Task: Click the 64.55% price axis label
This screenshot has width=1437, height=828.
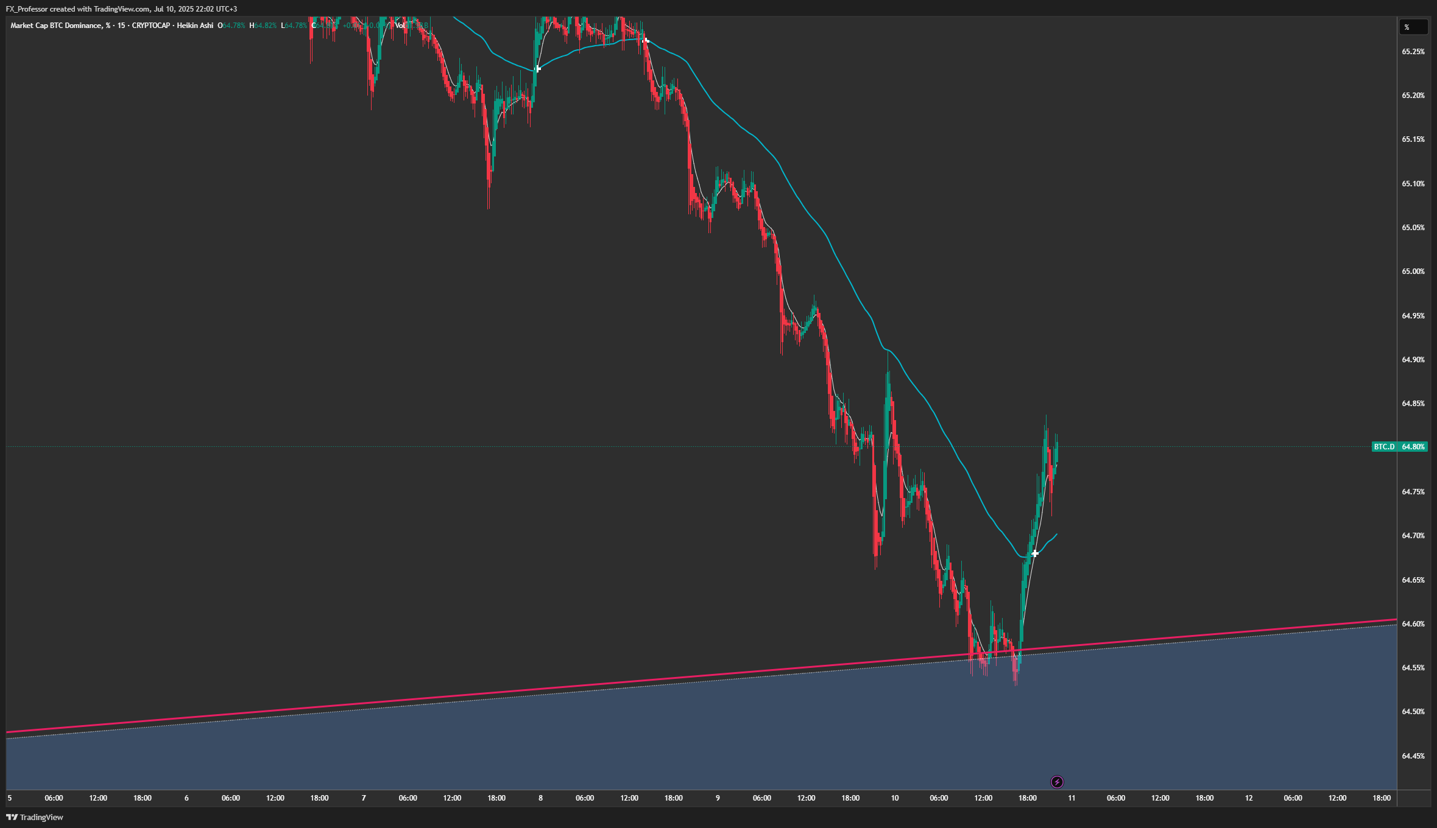Action: click(x=1413, y=668)
